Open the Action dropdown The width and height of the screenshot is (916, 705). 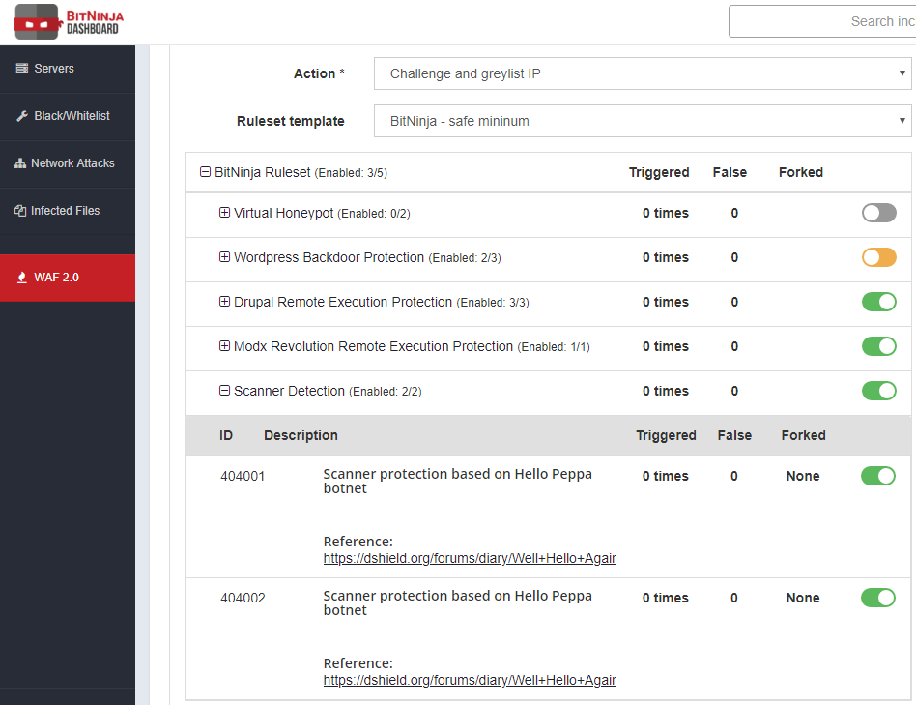point(643,73)
